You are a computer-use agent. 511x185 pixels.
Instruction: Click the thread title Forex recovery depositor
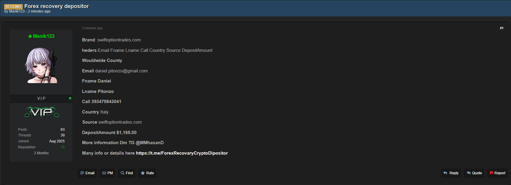pos(56,6)
